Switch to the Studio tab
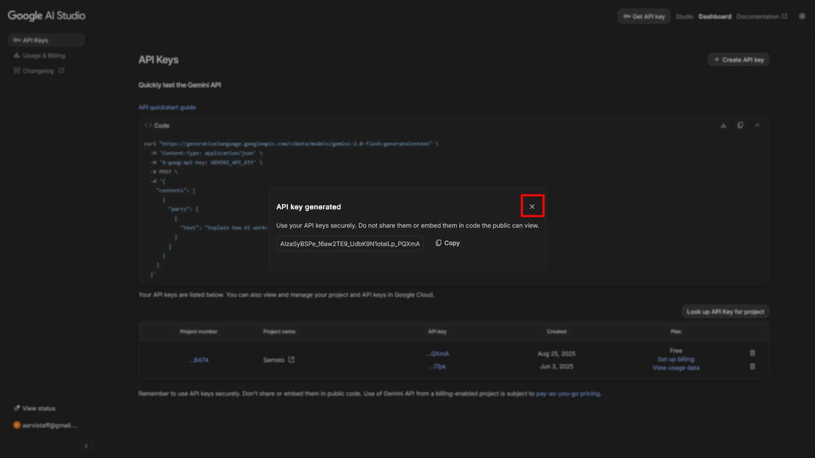The width and height of the screenshot is (815, 458). [x=684, y=17]
